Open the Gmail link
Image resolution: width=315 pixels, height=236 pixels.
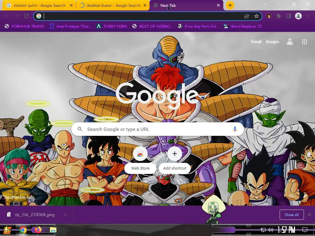(256, 41)
